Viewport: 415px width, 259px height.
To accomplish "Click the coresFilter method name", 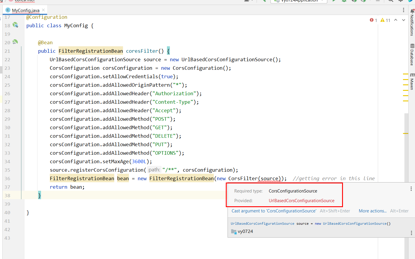I will 142,51.
